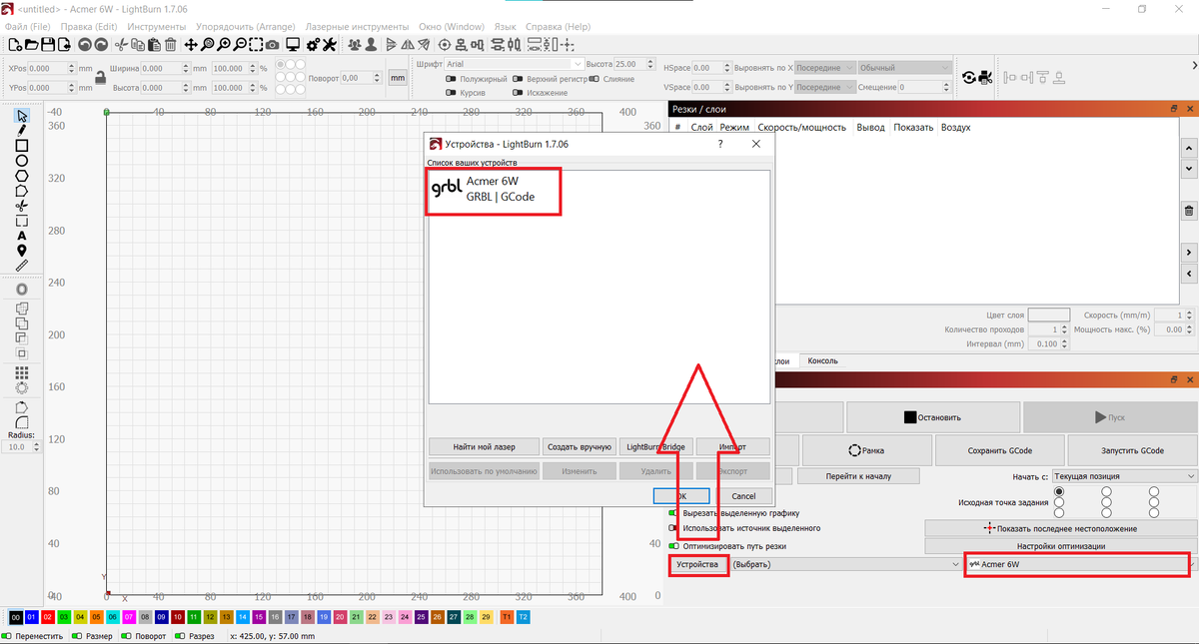Click the Устройства devices button
Image resolution: width=1199 pixels, height=644 pixels.
click(697, 564)
